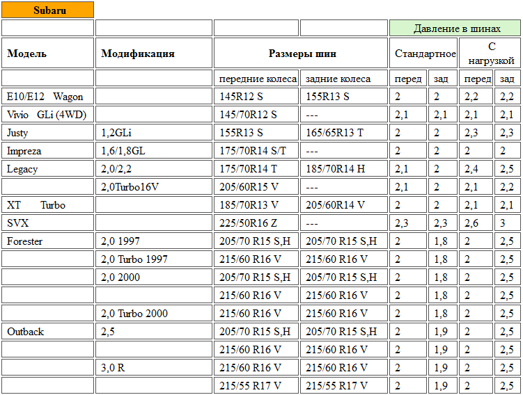
Task: Click the '2,0Turbo16V' modification cell
Action: (154, 187)
